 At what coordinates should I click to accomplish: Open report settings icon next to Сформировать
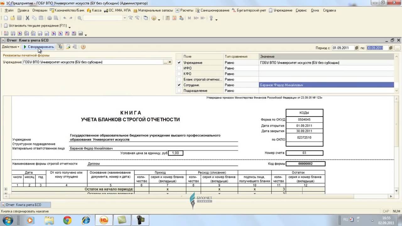(x=60, y=47)
